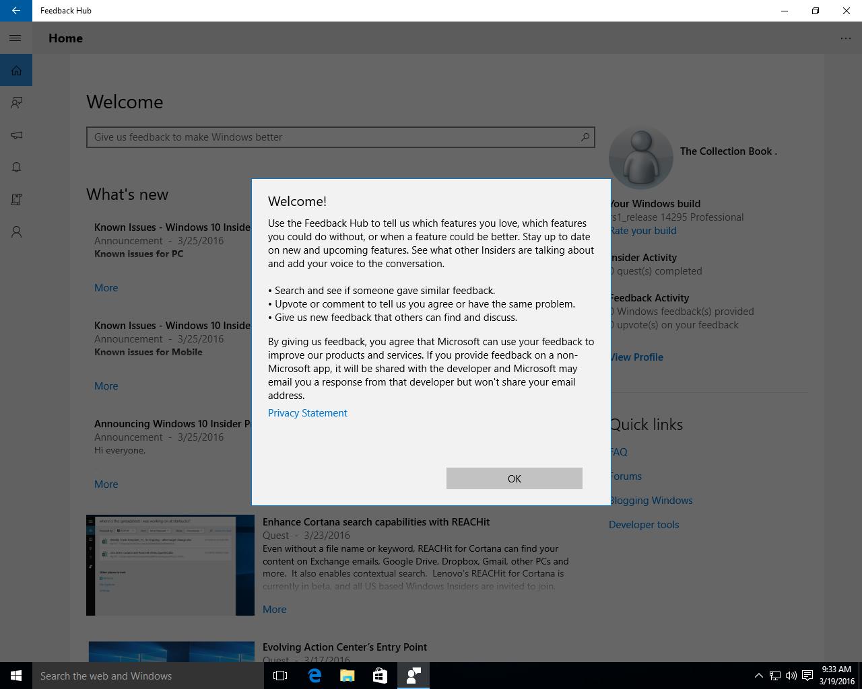
Task: Open the Alerts bell icon in the sidebar
Action: click(x=16, y=167)
